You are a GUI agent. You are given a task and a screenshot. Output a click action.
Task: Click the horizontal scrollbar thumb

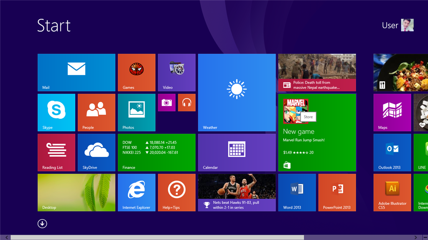tap(157, 237)
